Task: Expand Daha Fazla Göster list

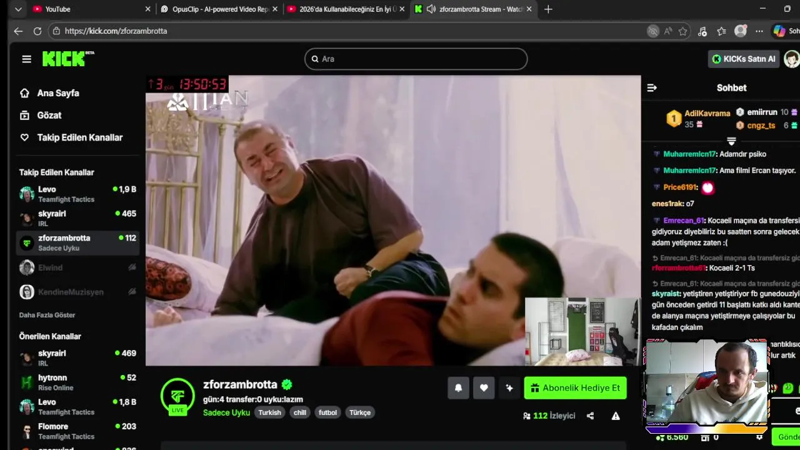Action: [47, 315]
